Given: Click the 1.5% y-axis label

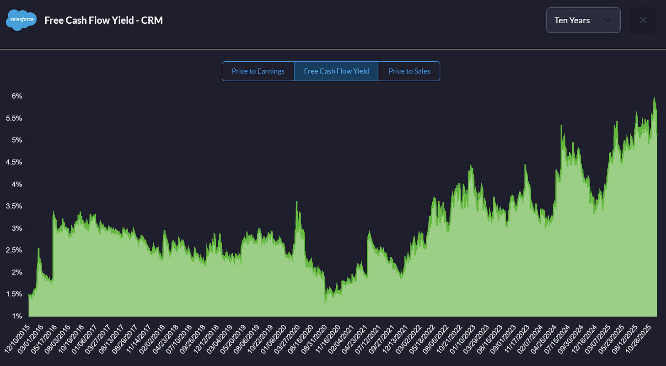Looking at the screenshot, I should tap(13, 294).
